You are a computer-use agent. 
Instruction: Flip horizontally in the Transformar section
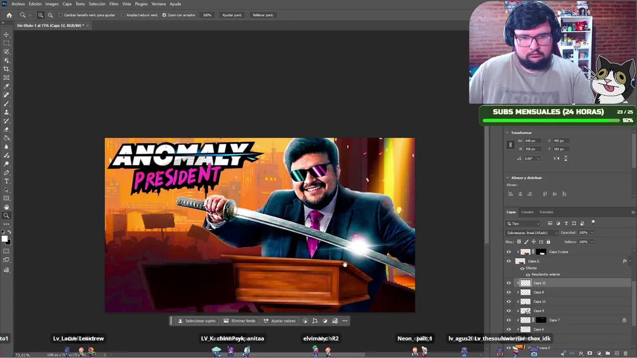(556, 159)
